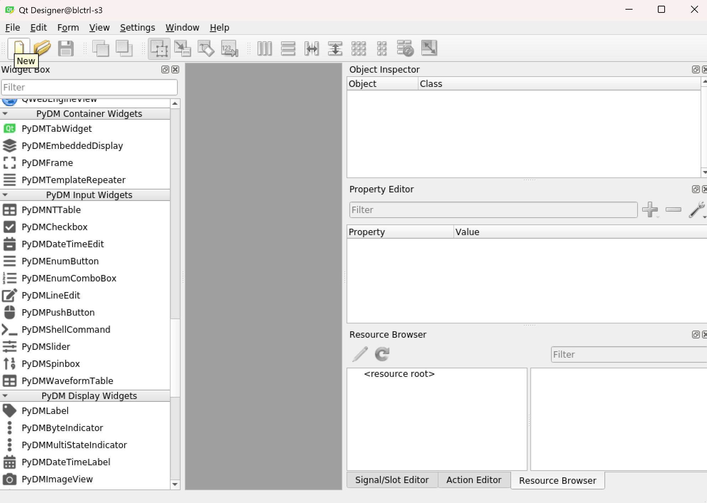The width and height of the screenshot is (707, 503).
Task: Select Edit Buddies mode icon
Action: pyautogui.click(x=206, y=48)
